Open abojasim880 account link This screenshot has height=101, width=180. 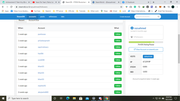point(43,92)
